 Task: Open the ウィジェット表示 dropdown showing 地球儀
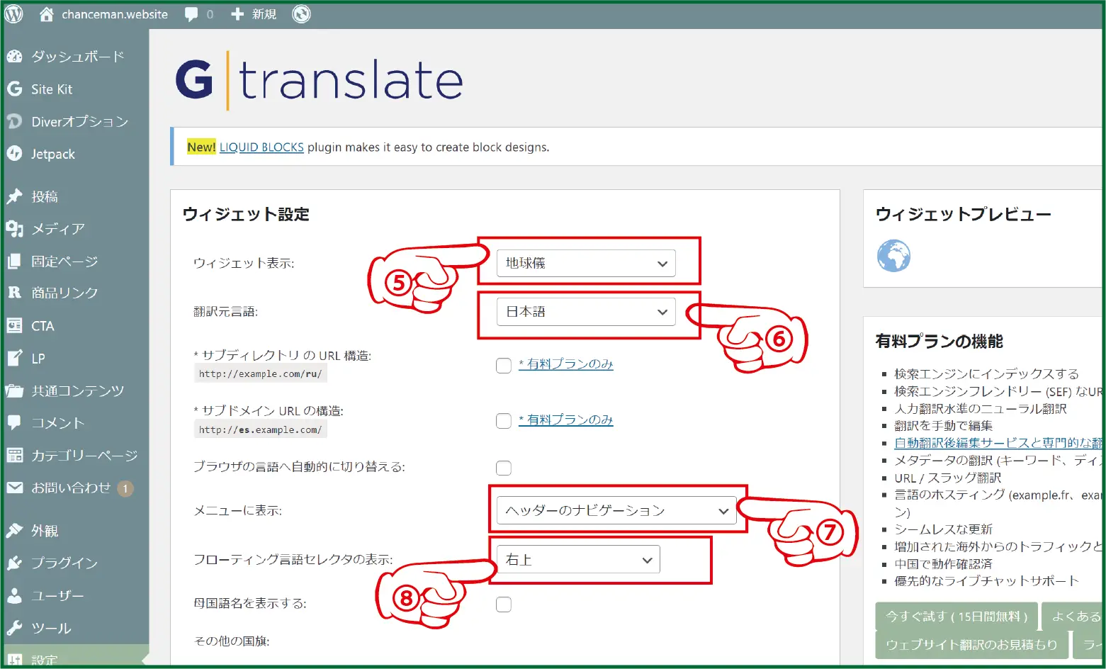point(585,264)
